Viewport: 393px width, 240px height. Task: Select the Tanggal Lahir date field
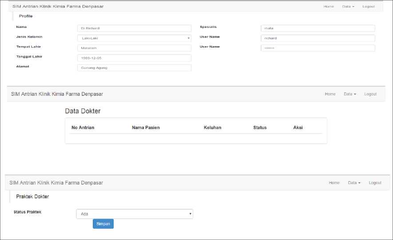click(134, 58)
